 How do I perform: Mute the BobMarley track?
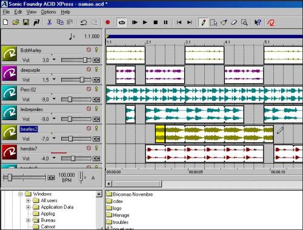point(88,50)
